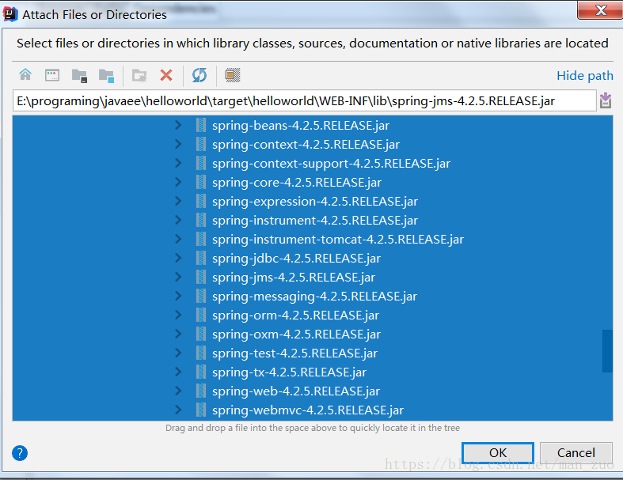
Task: Expand spring-web-4.2.5.RELEASE.jar node
Action: 178,391
